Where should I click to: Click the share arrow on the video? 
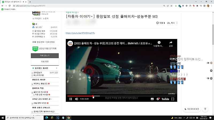coord(171,44)
